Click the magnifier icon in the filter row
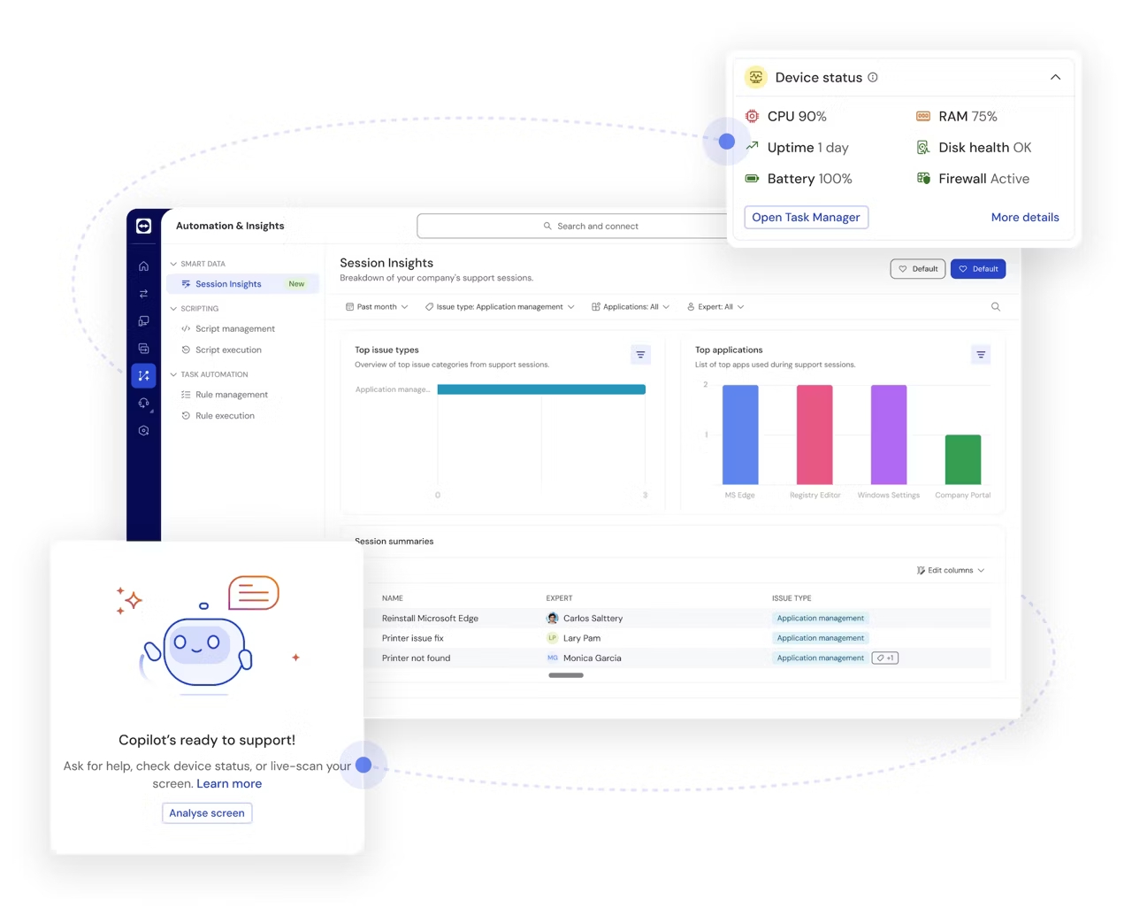The height and width of the screenshot is (916, 1132). coord(996,307)
